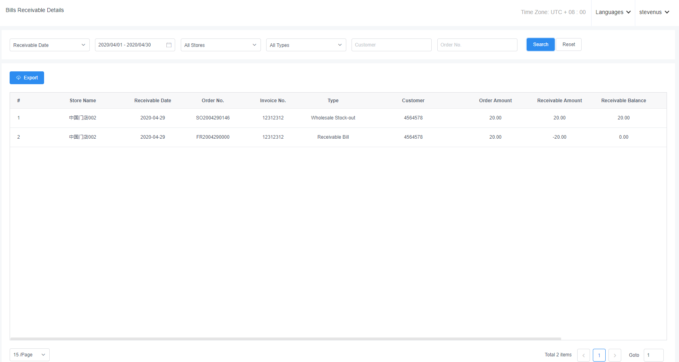Click the Export button

point(27,78)
